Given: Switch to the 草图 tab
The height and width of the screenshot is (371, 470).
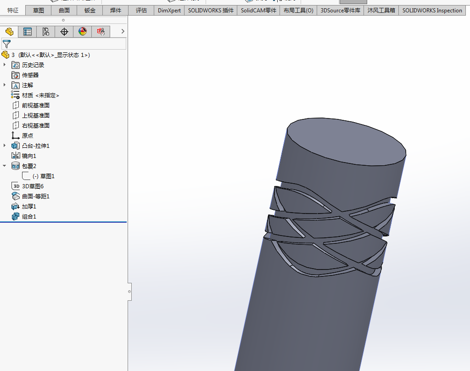Looking at the screenshot, I should 39,11.
